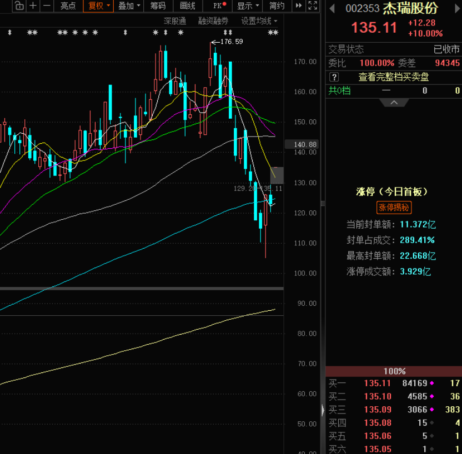Click 当前封单额 value 11.372亿
Image resolution: width=462 pixels, height=454 pixels.
coord(418,225)
